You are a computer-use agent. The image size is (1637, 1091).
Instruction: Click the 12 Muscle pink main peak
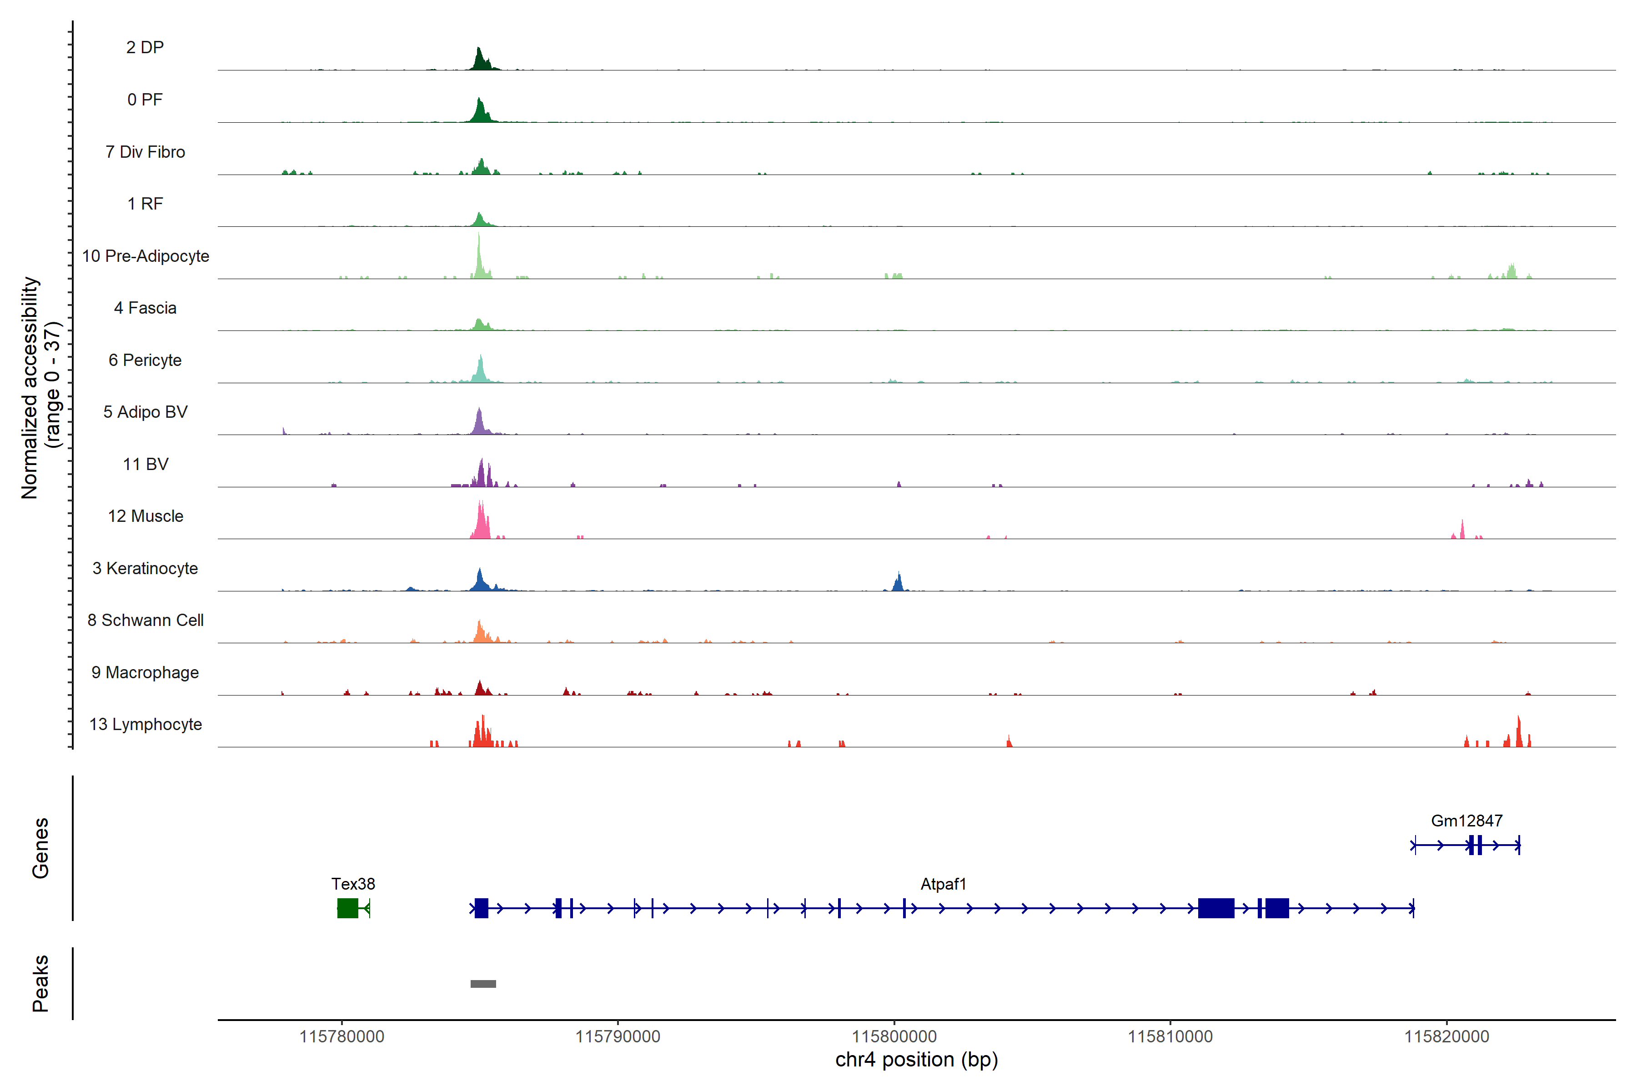pyautogui.click(x=480, y=523)
